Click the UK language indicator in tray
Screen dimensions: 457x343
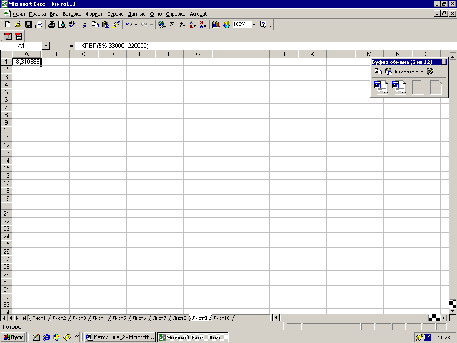click(427, 337)
